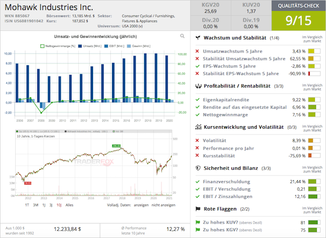Click the Umsatz- und Gewinnentwicklung (jährlich) chart title

click(95, 37)
